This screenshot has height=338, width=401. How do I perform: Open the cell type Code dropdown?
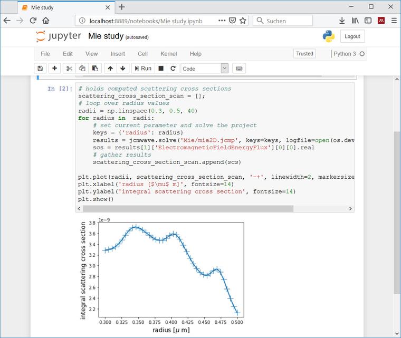(205, 68)
